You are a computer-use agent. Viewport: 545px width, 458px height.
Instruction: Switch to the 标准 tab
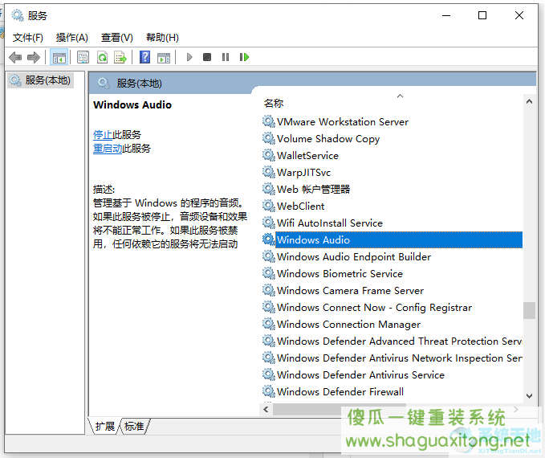tap(134, 426)
